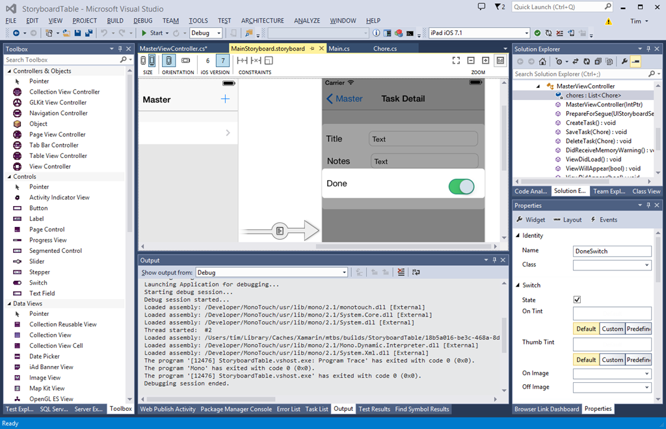Open the Error List tab

288,409
